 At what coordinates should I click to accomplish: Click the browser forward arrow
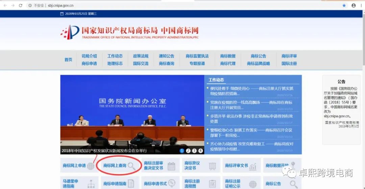(x=13, y=5)
